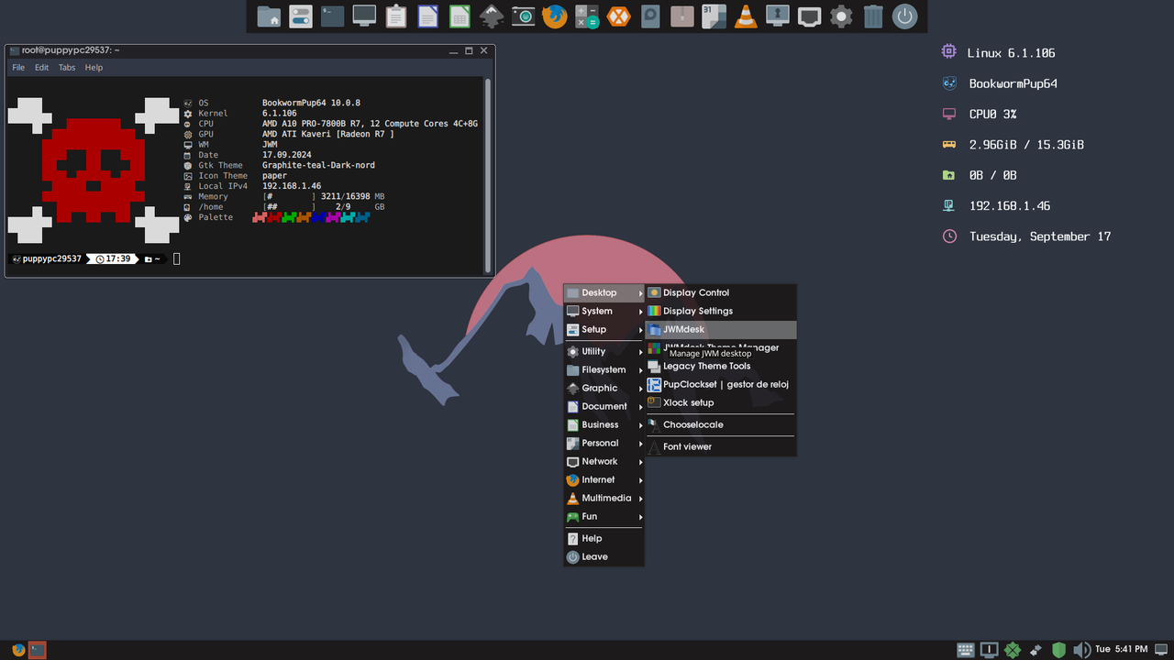Image resolution: width=1174 pixels, height=660 pixels.
Task: Select JWMdesk from the Desktop submenu
Action: [682, 329]
